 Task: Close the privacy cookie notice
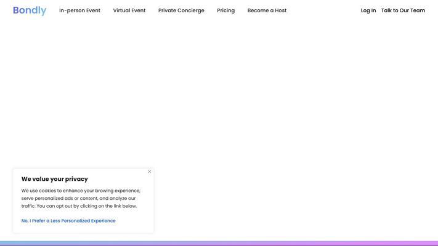coord(150,172)
